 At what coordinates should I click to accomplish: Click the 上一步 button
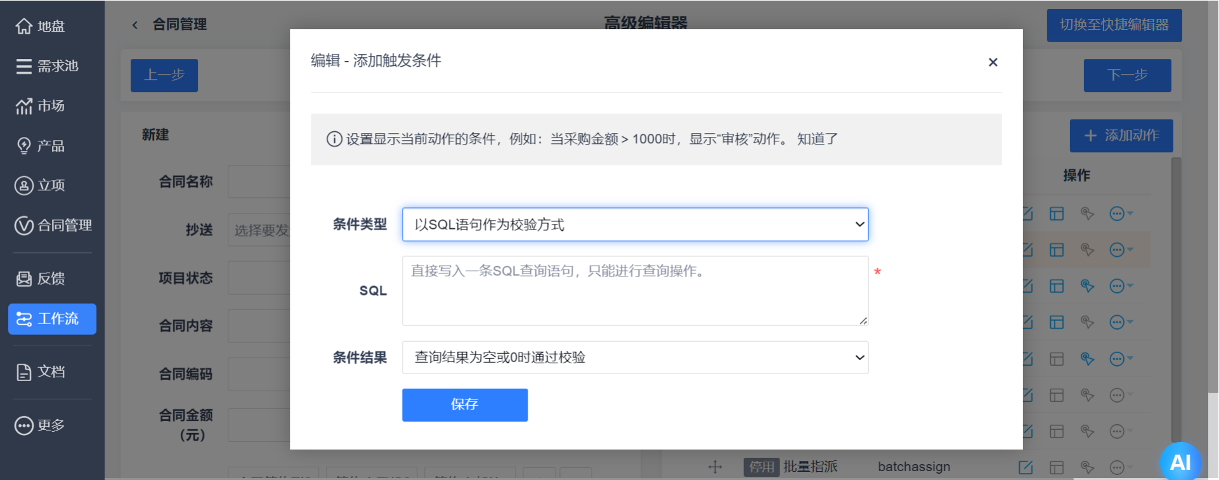[x=164, y=75]
